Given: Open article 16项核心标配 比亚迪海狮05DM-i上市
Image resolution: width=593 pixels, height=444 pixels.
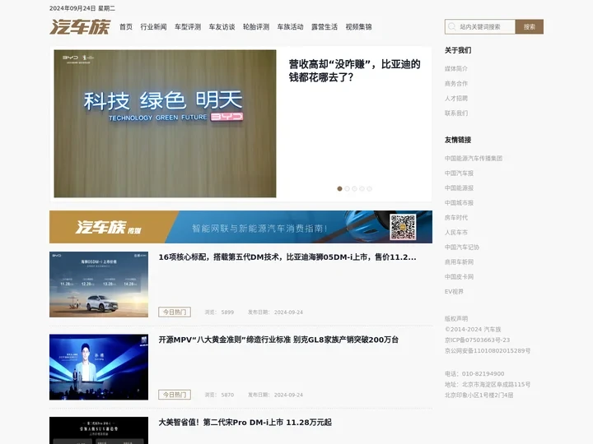Looking at the screenshot, I should click(287, 257).
